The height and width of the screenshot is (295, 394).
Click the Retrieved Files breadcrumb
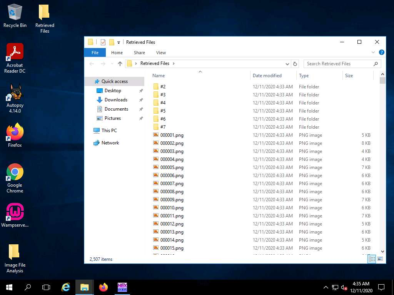click(x=155, y=63)
